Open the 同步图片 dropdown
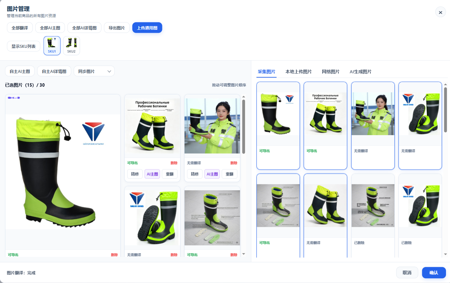 click(x=94, y=71)
